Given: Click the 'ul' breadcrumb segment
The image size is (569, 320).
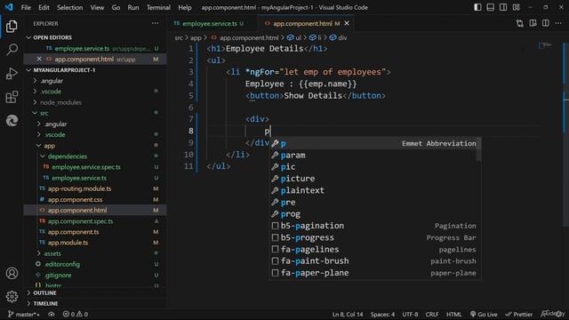Looking at the screenshot, I should pos(294,37).
